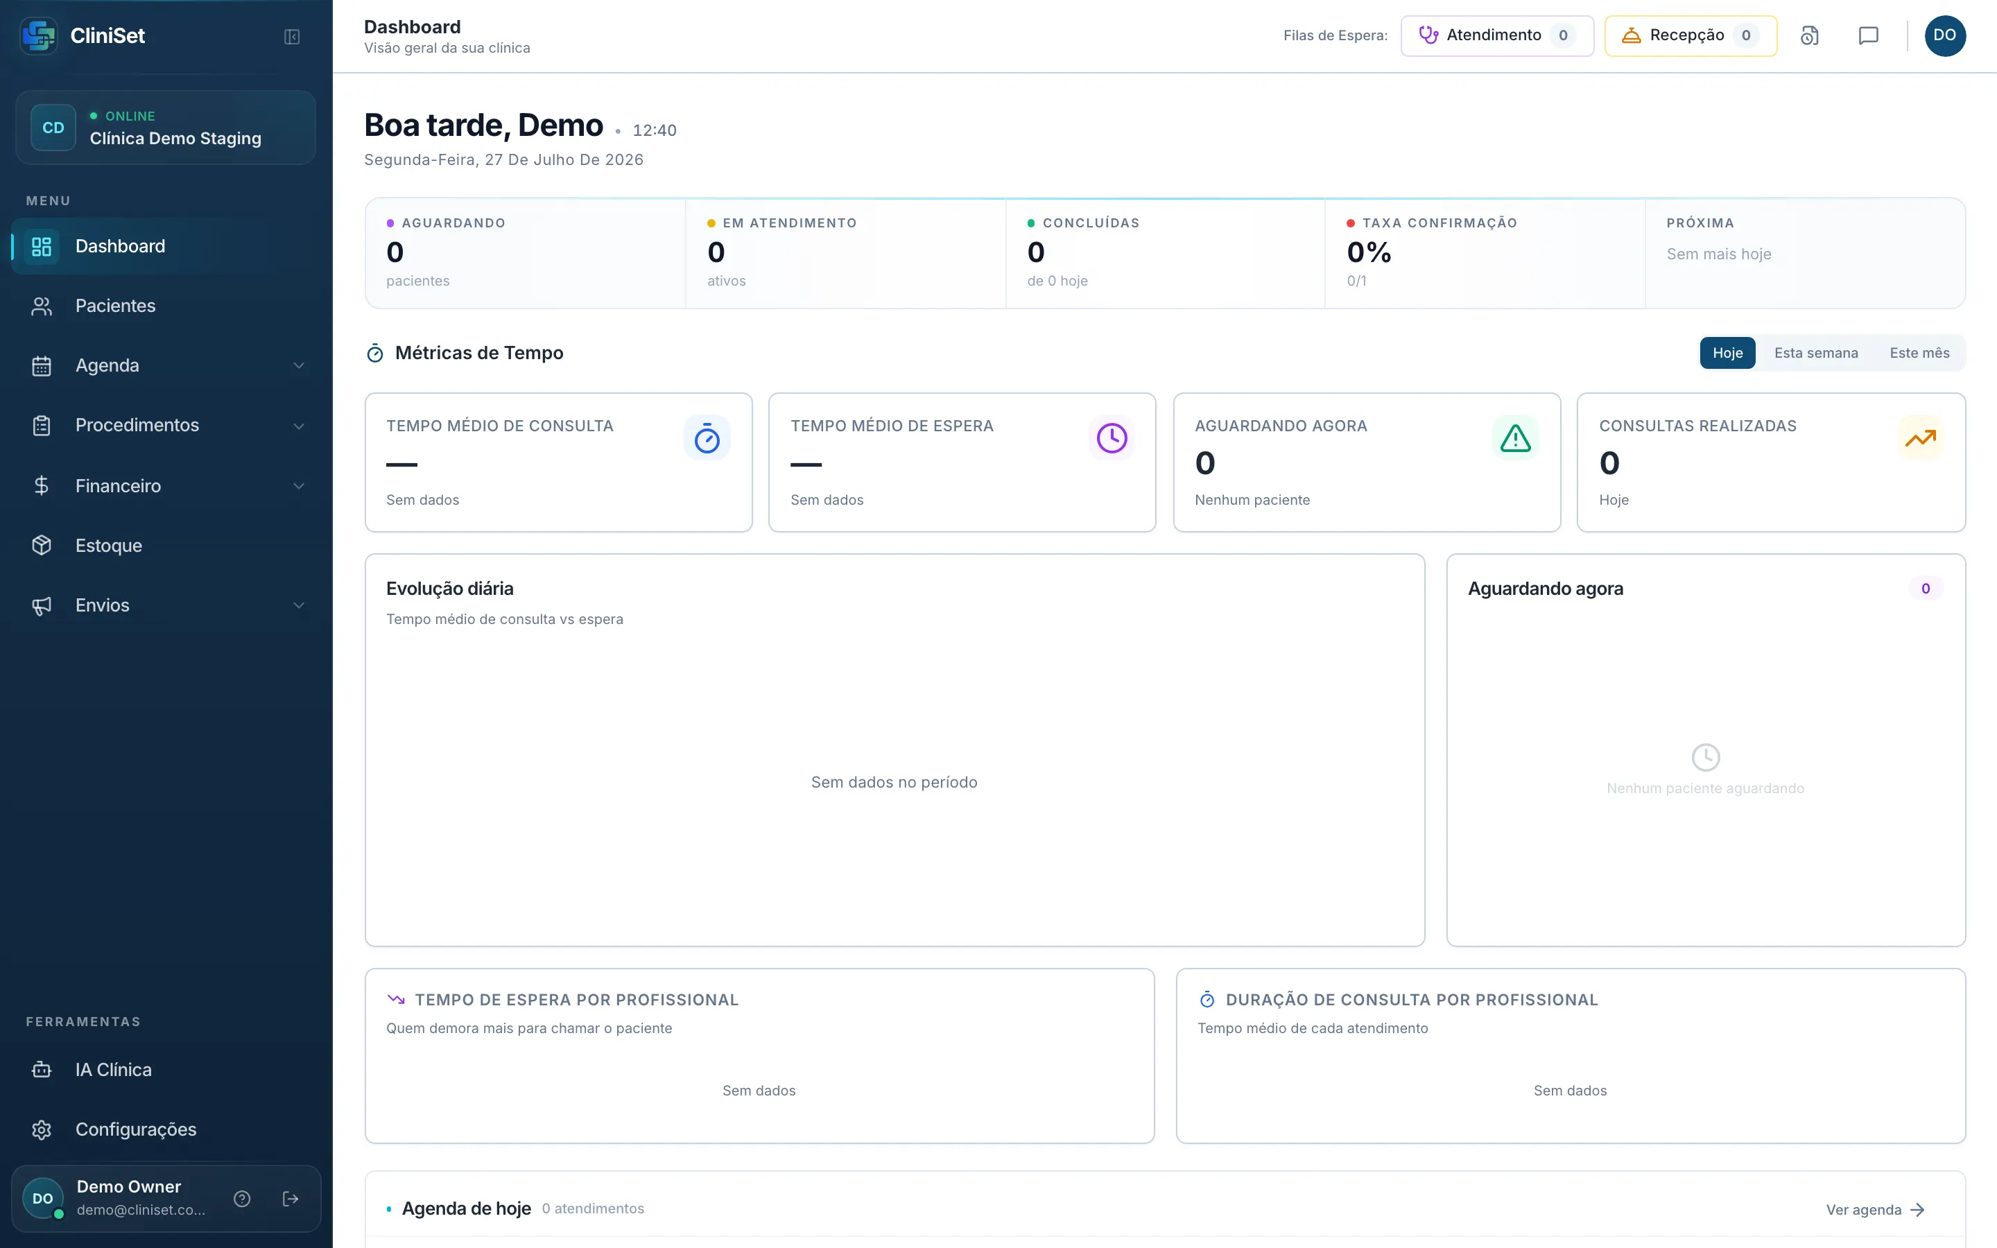The image size is (1997, 1248).
Task: Click the Taxa Confirmação stat card
Action: pos(1485,252)
